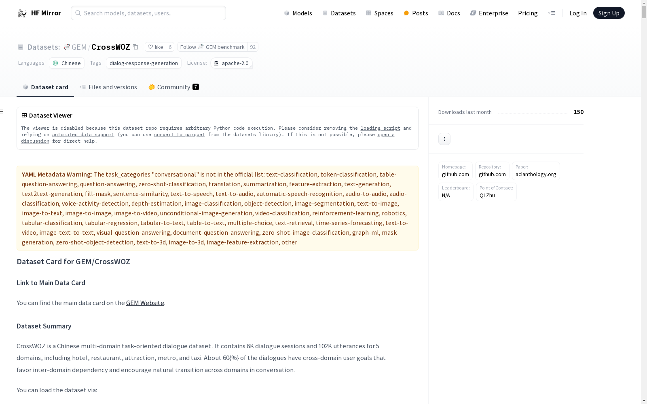Go to Datasets in the top navigation
This screenshot has height=404, width=647.
pyautogui.click(x=339, y=13)
